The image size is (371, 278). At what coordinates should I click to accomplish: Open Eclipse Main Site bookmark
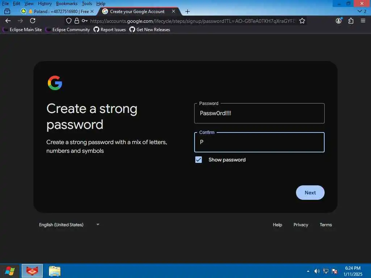point(23,30)
